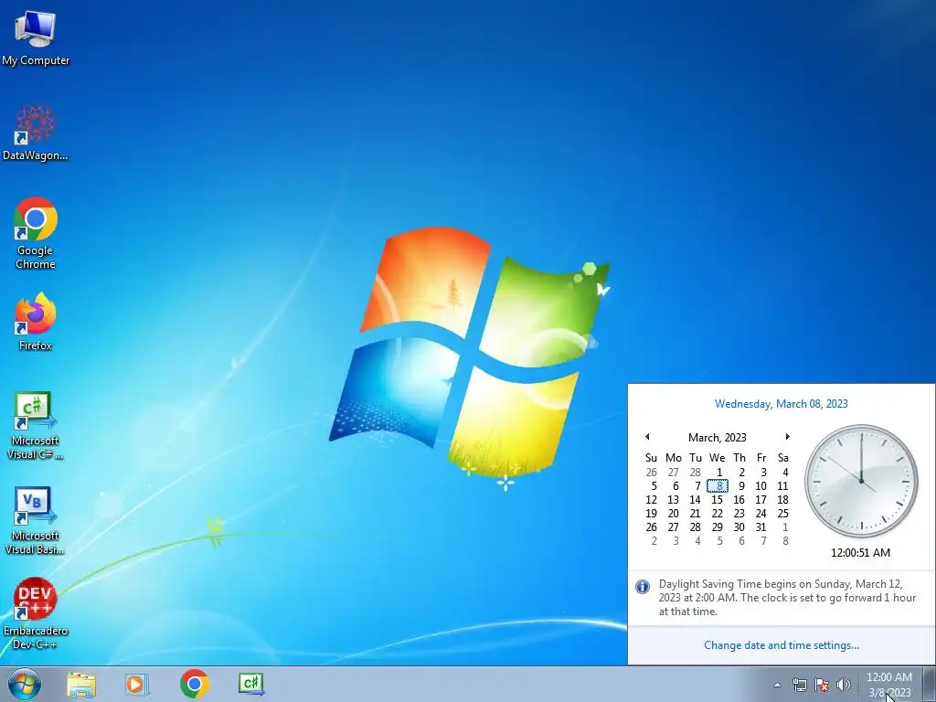Click the March, 2023 calendar header
Viewport: 936px width, 702px height.
pos(717,438)
